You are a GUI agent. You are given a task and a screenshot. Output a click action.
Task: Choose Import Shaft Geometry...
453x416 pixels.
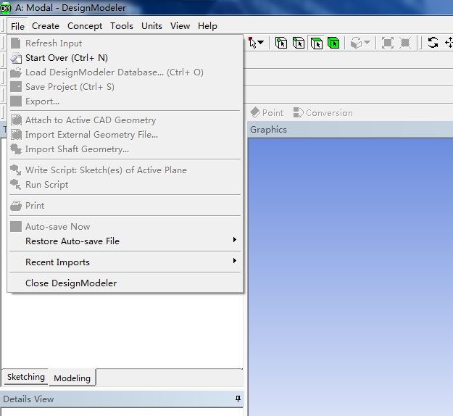125,149
